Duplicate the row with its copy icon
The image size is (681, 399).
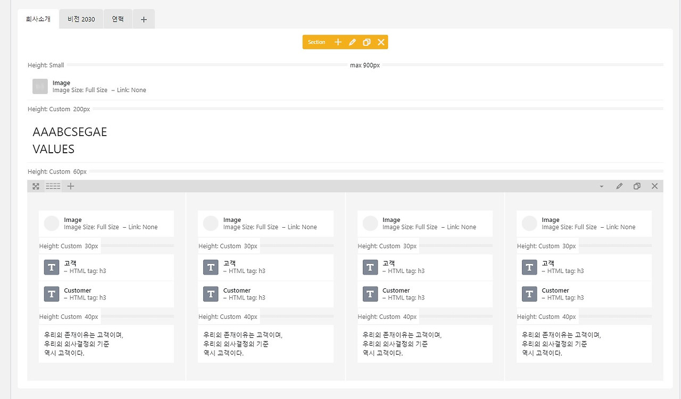pyautogui.click(x=637, y=186)
